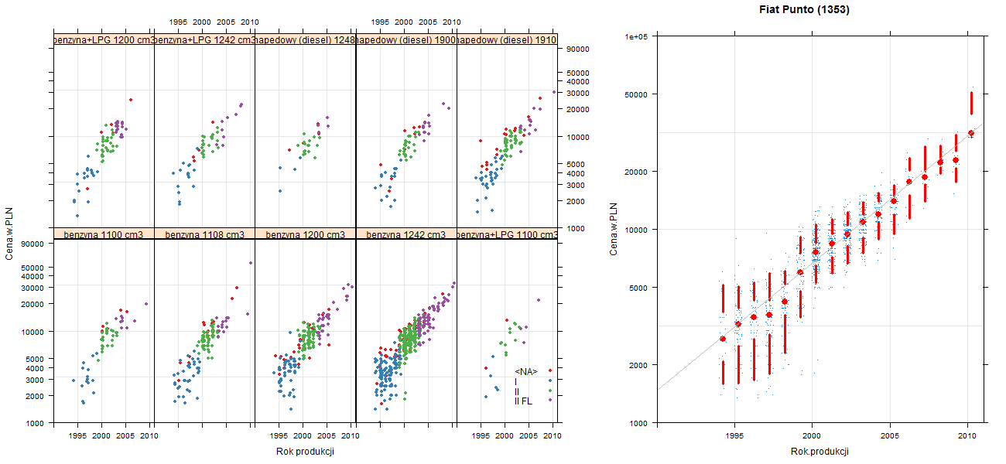Select the 'benzyna 1108 cm3' panel strip
Image resolution: width=1006 pixels, height=464 pixels.
204,234
